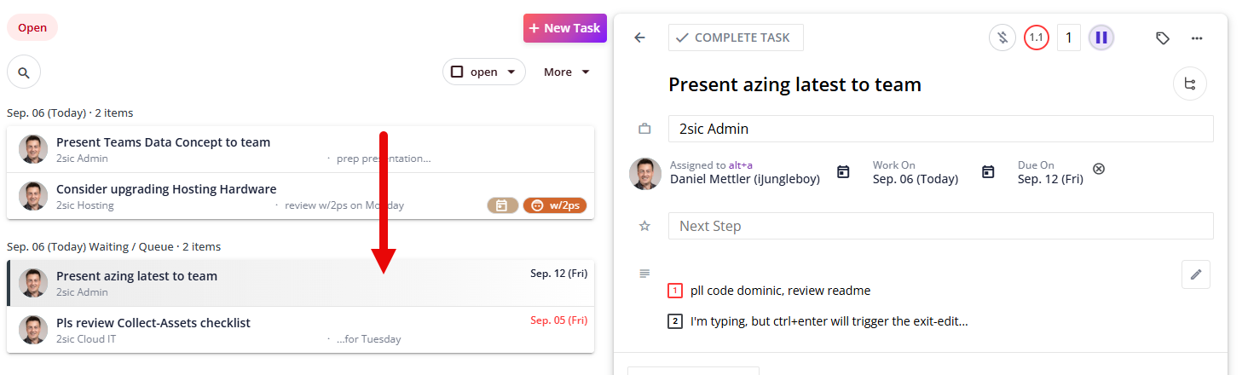
Task: Expand the open filter dropdown arrow
Action: tap(511, 72)
